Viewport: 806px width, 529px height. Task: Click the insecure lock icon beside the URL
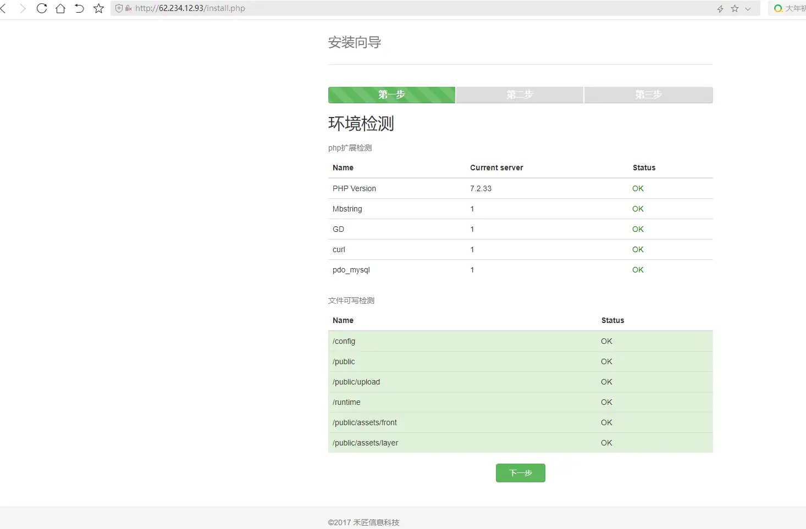coord(128,8)
